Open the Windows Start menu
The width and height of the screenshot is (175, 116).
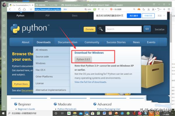coord(3,113)
